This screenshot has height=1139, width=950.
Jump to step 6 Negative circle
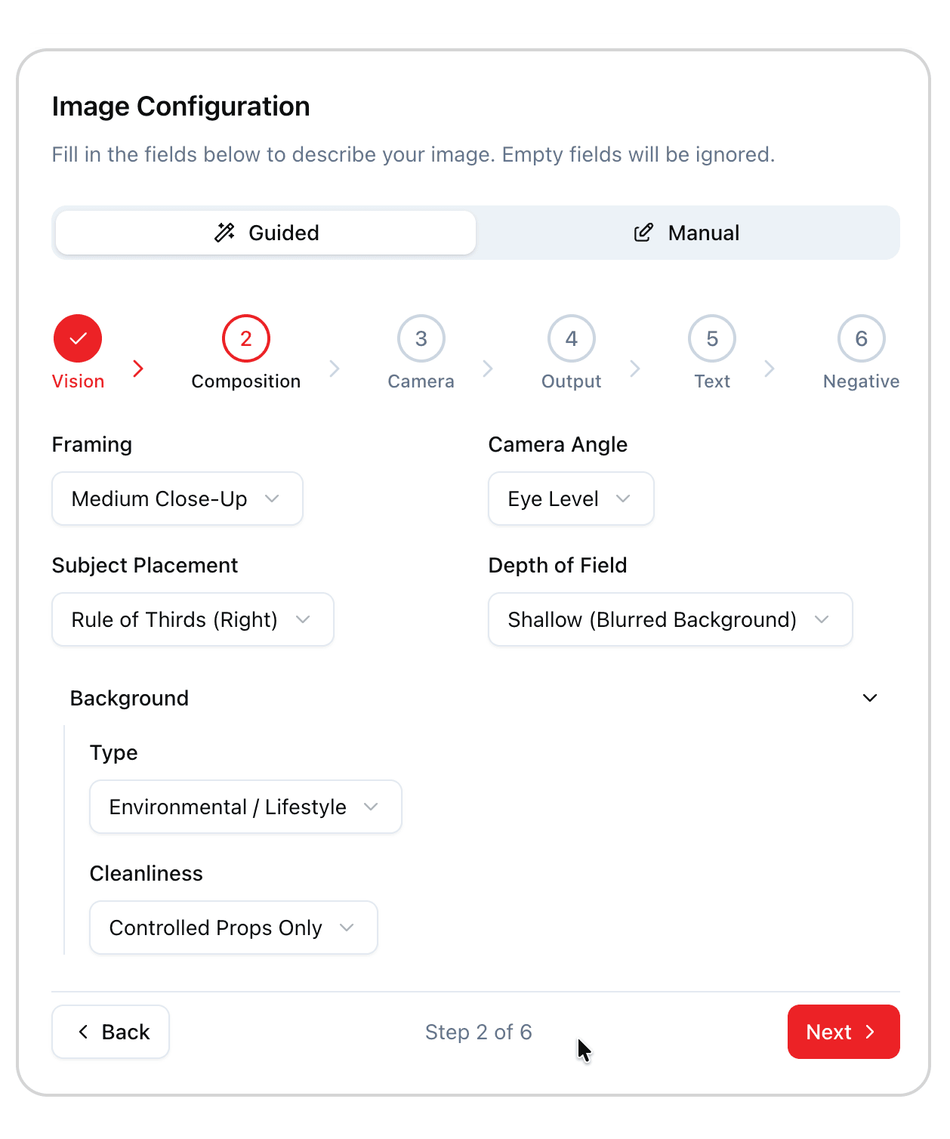[x=861, y=338]
